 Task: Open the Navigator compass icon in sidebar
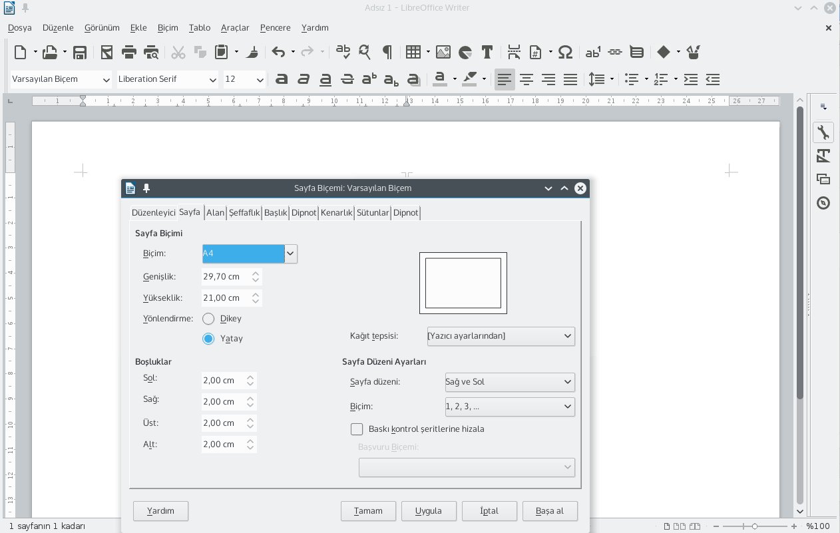(x=823, y=203)
